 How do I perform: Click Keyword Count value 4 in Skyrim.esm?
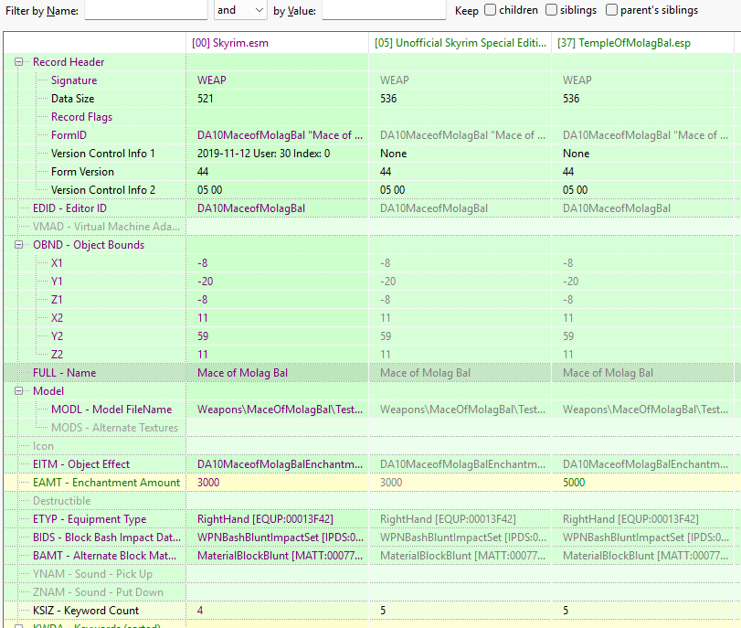pos(200,611)
